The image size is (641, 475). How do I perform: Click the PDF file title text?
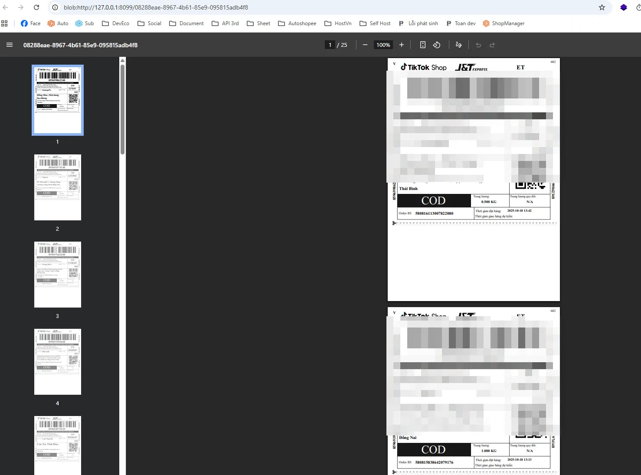[80, 45]
